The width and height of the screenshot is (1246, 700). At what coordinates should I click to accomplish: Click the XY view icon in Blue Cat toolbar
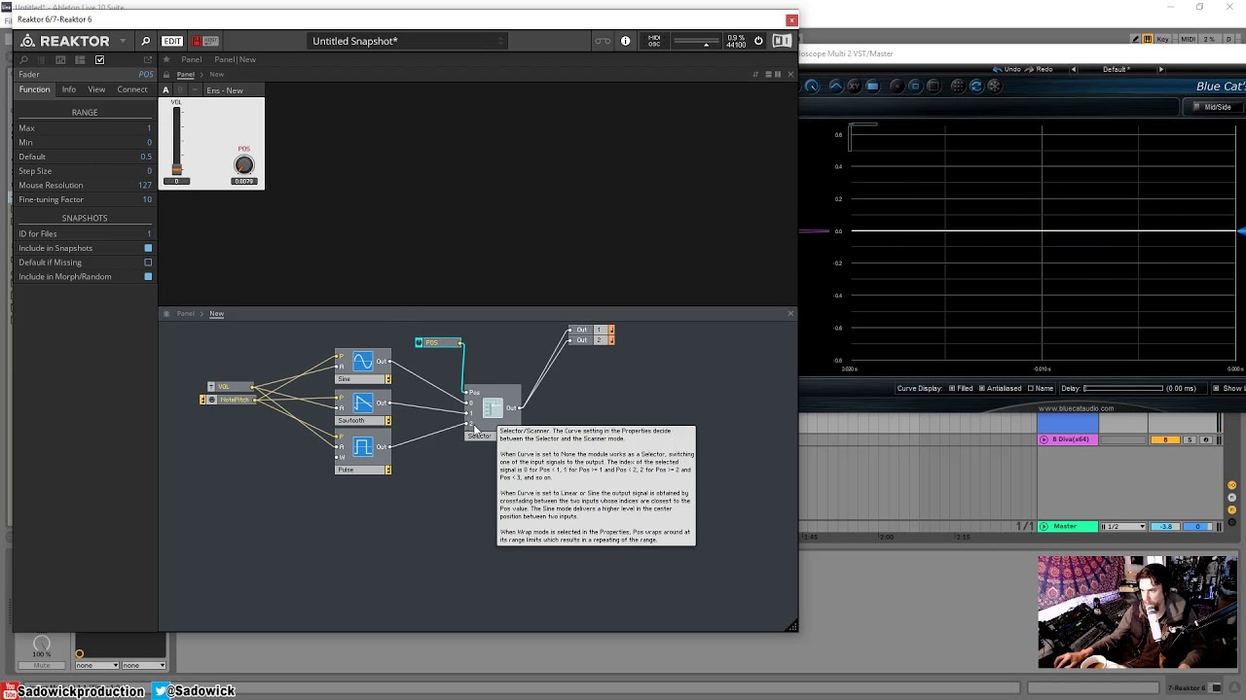[x=854, y=86]
